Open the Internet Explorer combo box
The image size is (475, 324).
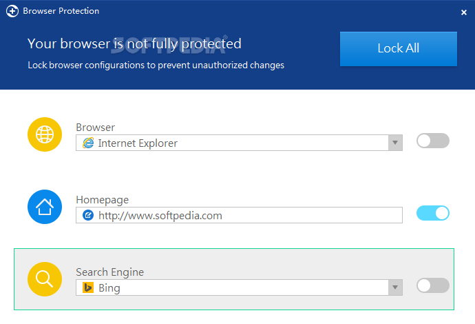click(239, 143)
